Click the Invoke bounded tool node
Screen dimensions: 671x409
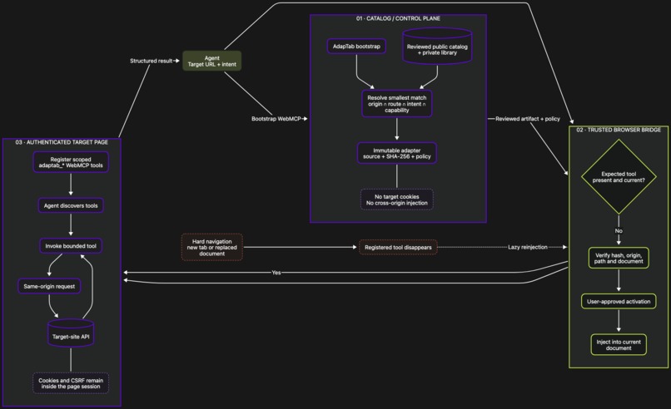[x=71, y=246]
